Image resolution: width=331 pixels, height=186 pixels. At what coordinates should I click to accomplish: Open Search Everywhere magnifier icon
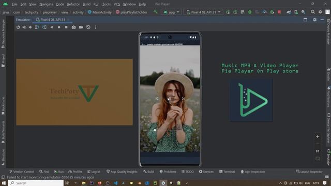(313, 12)
